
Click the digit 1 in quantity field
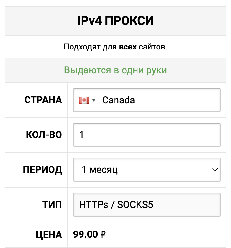(81, 135)
